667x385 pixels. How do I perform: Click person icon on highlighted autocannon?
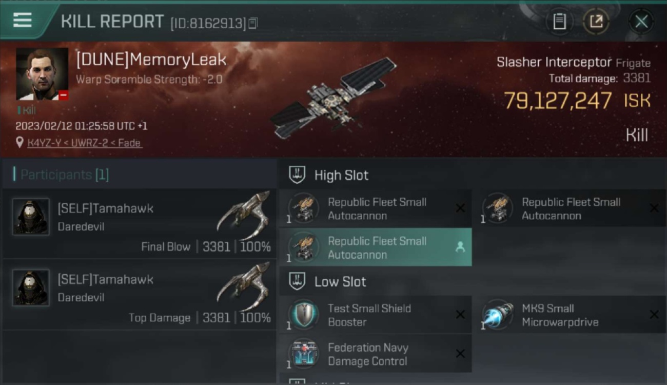pyautogui.click(x=460, y=247)
